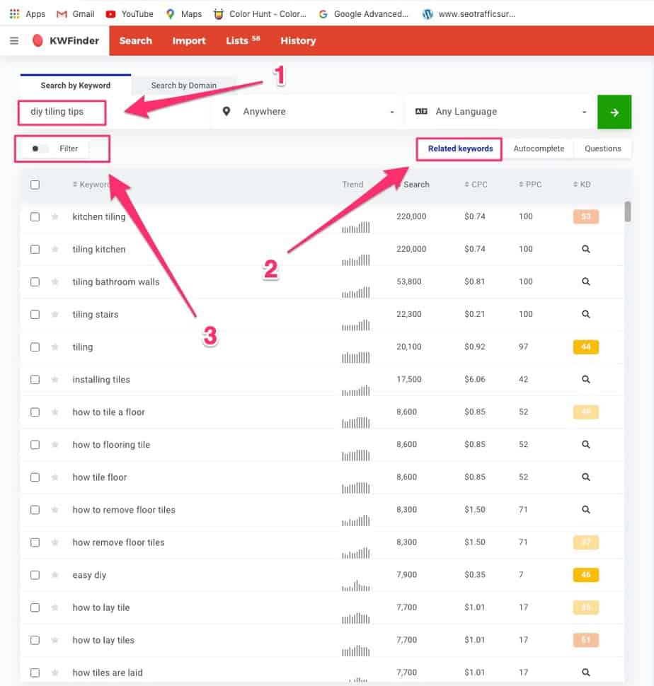The height and width of the screenshot is (686, 654).
Task: Click the green search arrow button
Action: coord(614,111)
